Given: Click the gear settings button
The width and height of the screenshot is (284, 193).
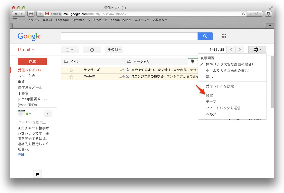Looking at the screenshot, I should click(x=257, y=50).
